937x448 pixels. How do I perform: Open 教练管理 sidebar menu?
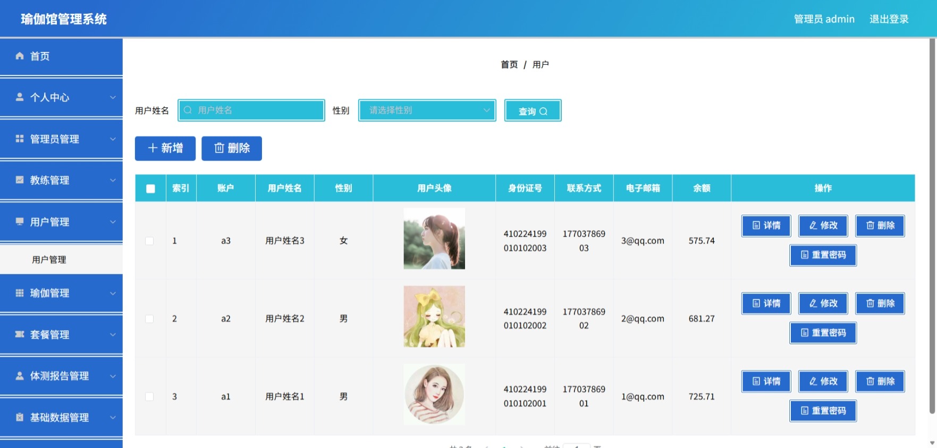tap(61, 180)
